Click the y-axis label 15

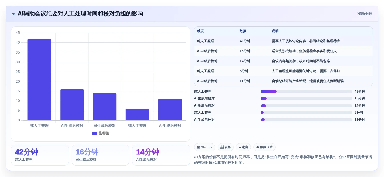click(18, 91)
